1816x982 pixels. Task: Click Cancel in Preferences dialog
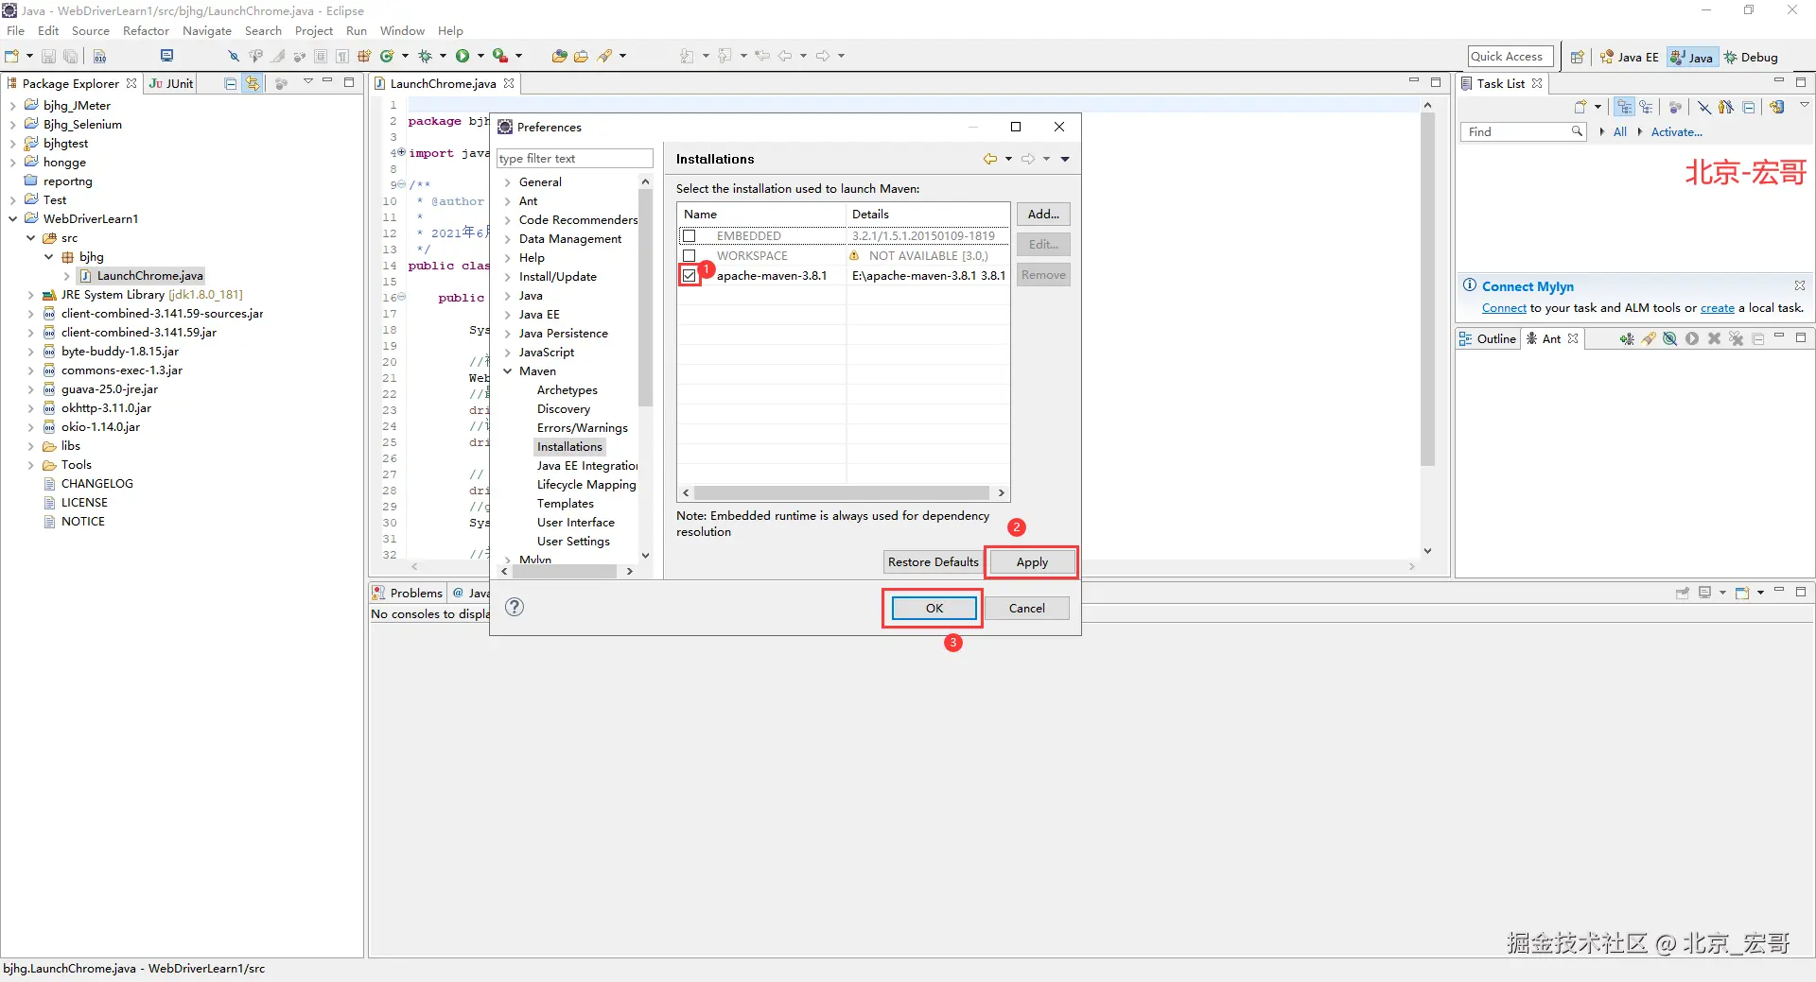tap(1026, 608)
